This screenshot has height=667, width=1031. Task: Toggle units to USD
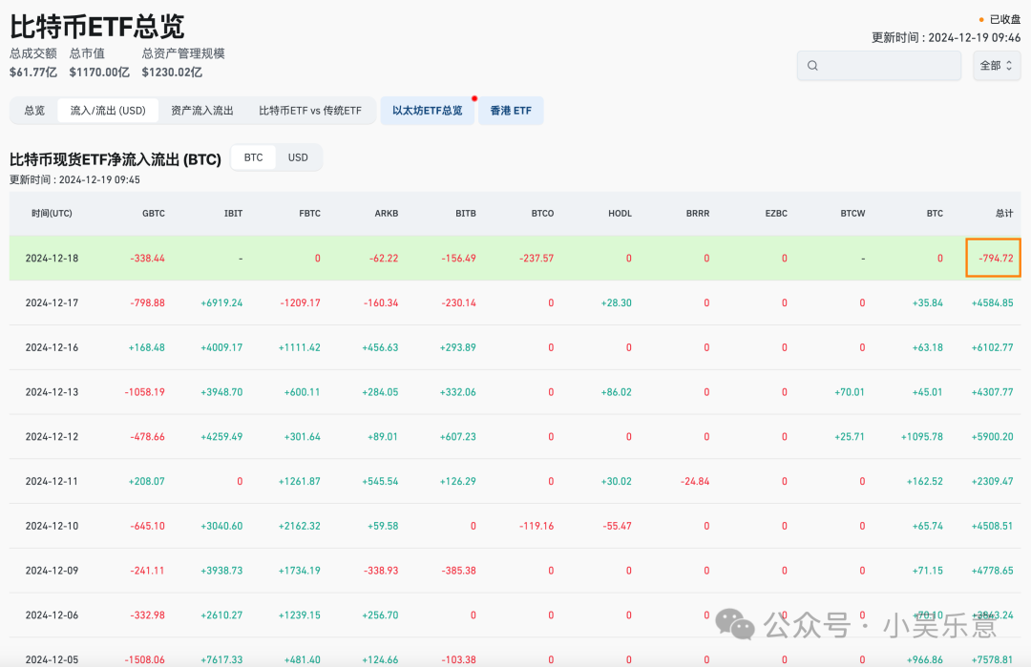(298, 157)
